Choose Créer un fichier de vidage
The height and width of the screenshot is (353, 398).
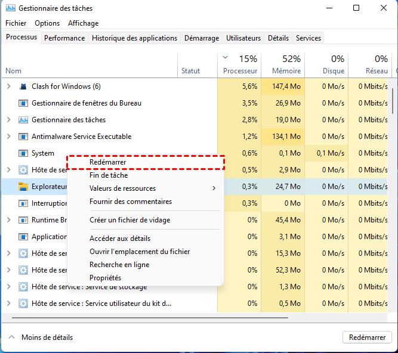click(146, 220)
